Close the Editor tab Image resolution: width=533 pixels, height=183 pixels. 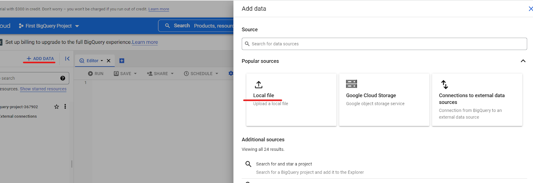(x=109, y=61)
